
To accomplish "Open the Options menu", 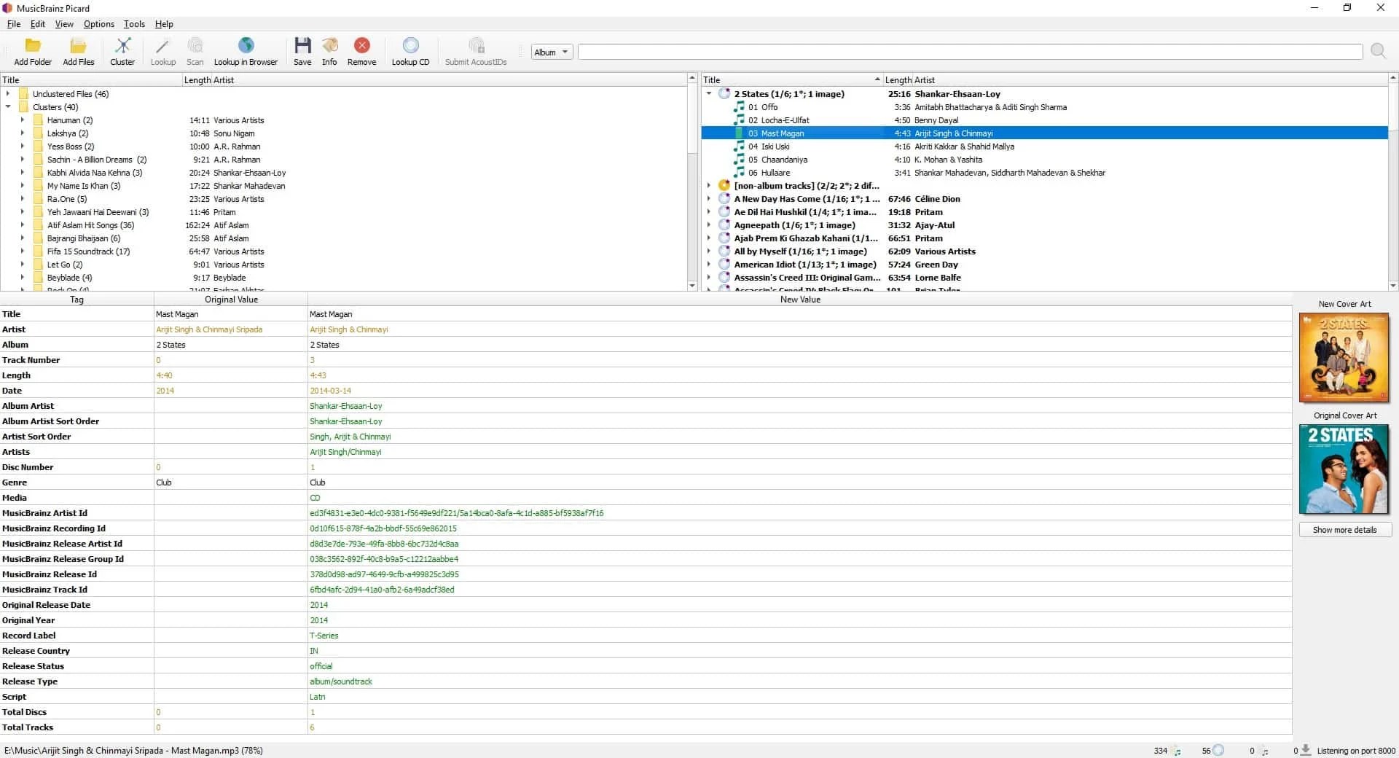I will click(98, 23).
